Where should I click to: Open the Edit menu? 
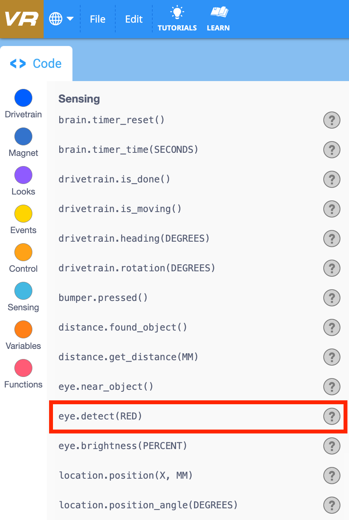point(134,19)
